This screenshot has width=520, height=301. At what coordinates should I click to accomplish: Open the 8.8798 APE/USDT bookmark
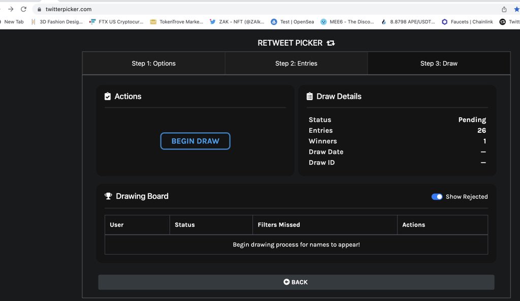pos(408,22)
